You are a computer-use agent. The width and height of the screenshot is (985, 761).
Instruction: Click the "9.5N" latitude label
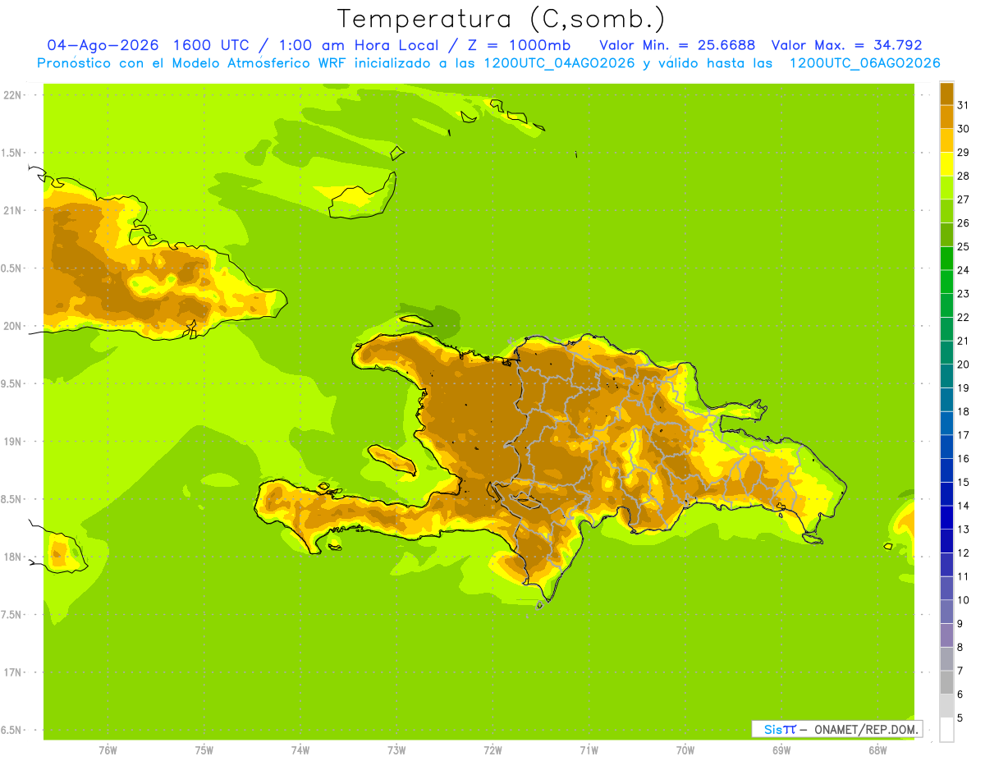[11, 383]
